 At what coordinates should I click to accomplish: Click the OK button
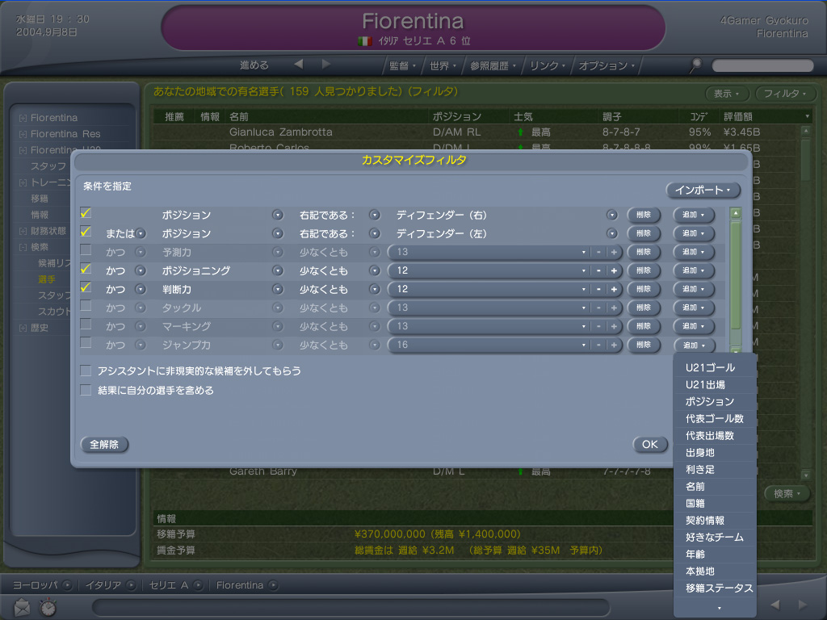tap(650, 445)
